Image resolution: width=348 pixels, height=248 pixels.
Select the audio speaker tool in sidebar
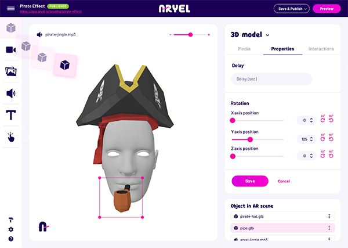(10, 94)
